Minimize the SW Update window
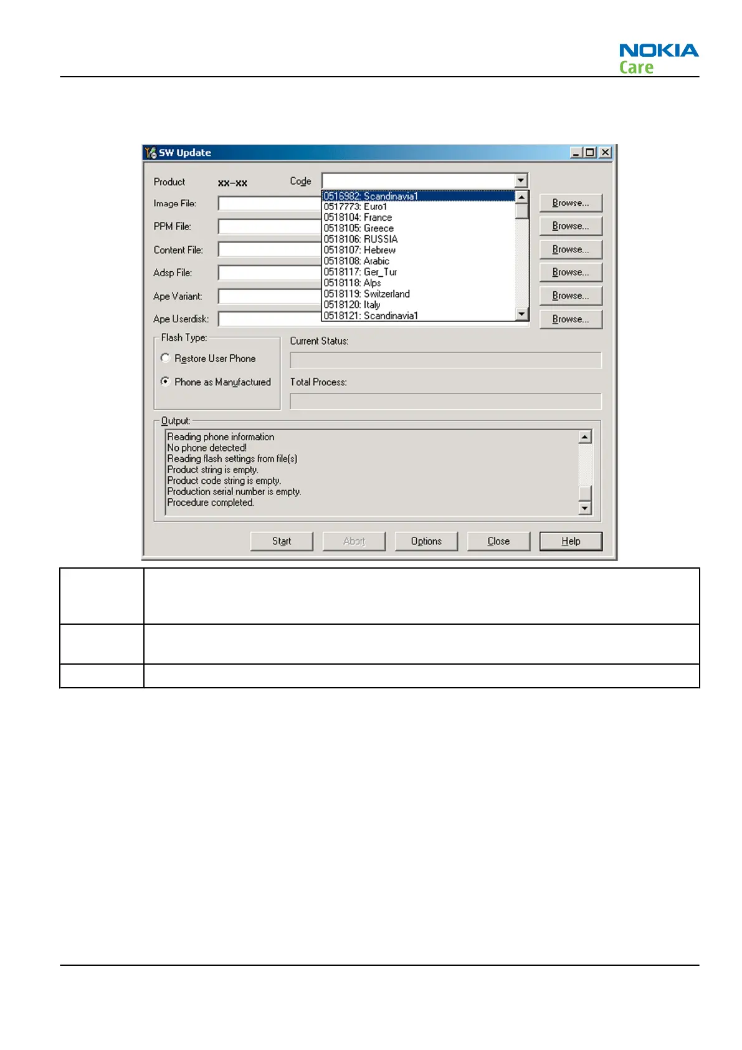The image size is (742, 1050). pyautogui.click(x=576, y=153)
